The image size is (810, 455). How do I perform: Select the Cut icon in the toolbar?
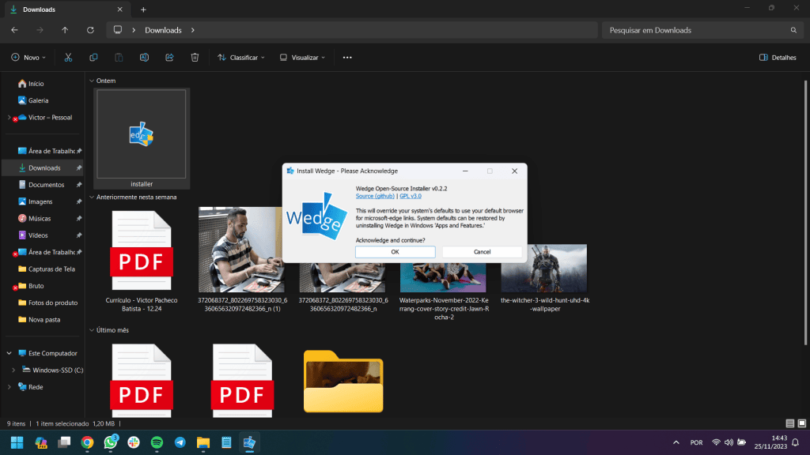[x=68, y=57]
